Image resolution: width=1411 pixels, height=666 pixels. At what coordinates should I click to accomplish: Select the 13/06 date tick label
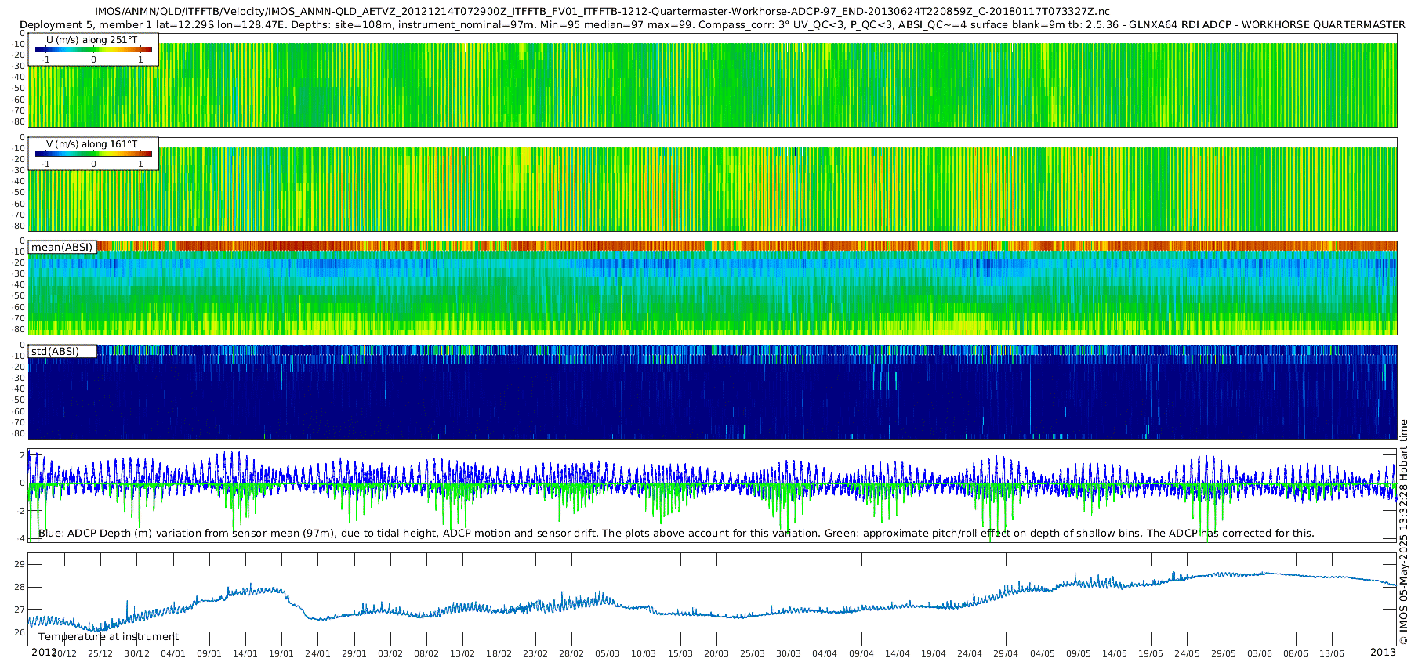coord(1332,653)
